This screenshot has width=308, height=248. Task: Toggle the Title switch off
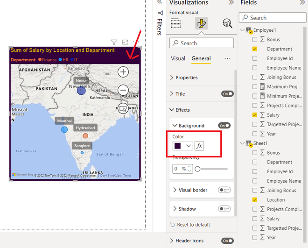(227, 94)
